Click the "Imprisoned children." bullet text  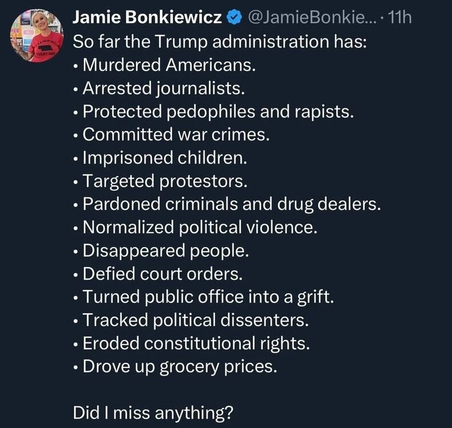point(162,158)
